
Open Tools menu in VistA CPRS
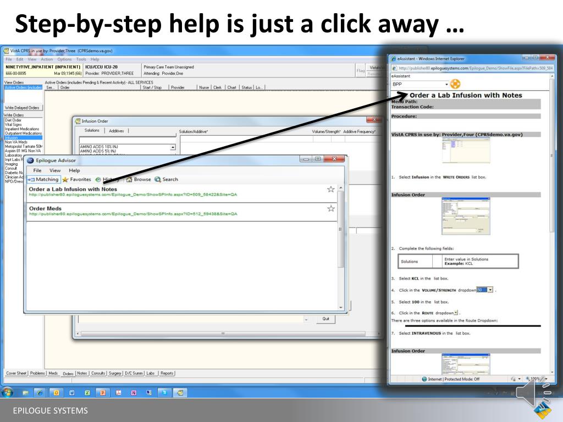(x=81, y=59)
